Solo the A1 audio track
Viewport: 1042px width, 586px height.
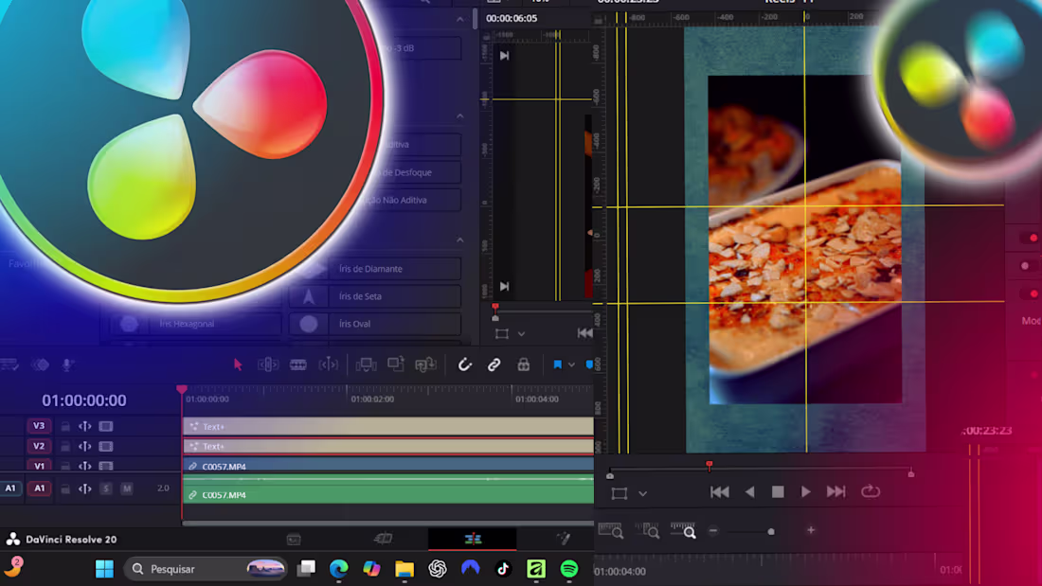coord(106,488)
